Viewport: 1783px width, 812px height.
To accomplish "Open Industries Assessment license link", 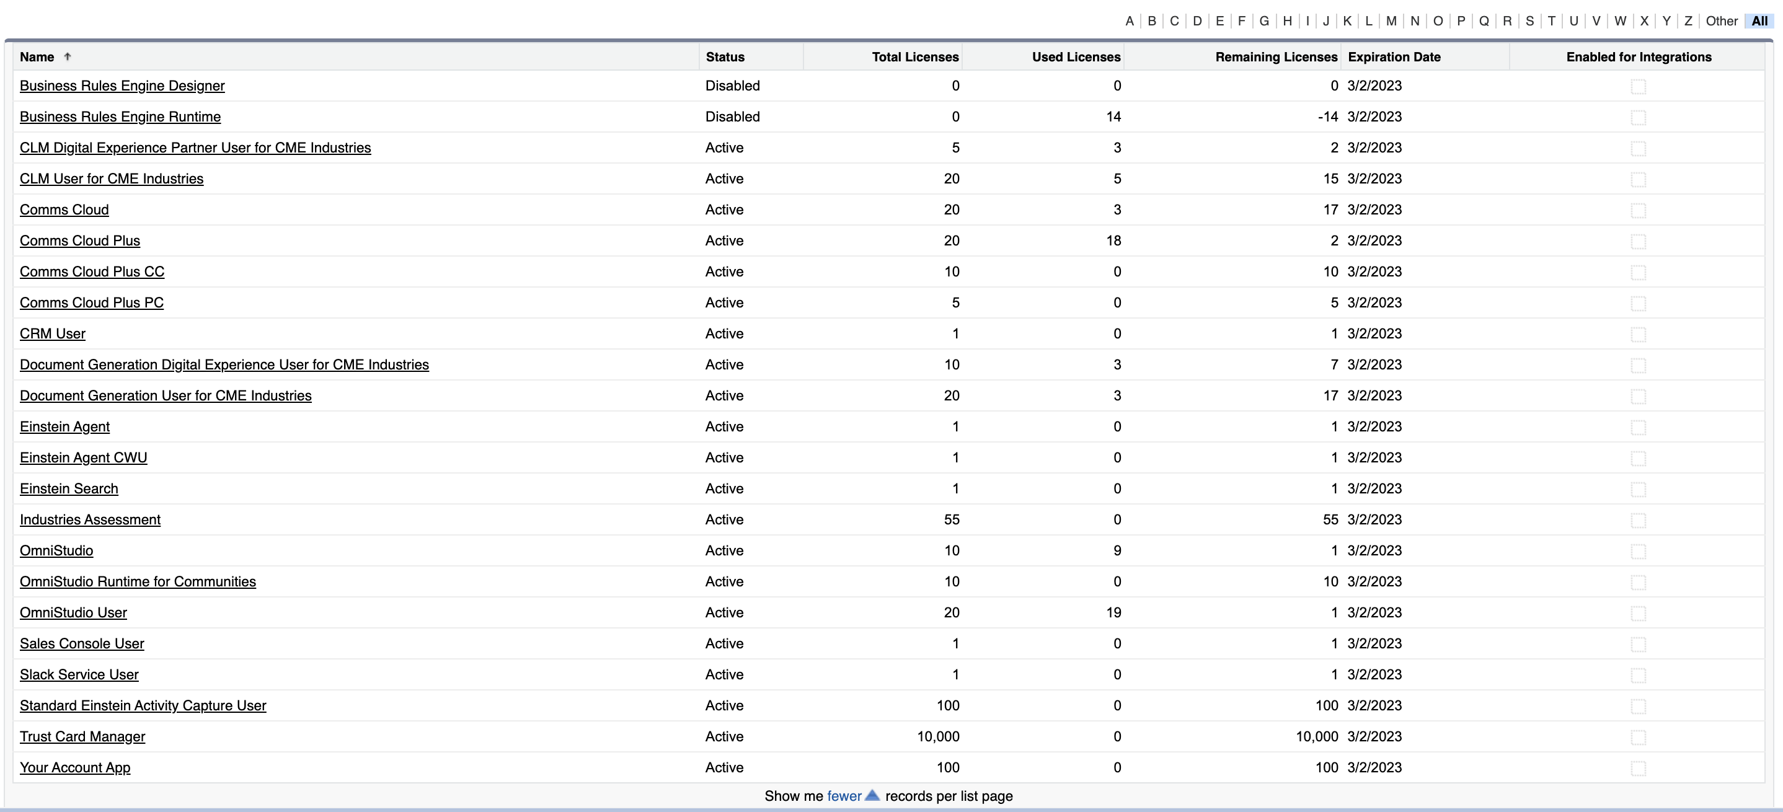I will pyautogui.click(x=90, y=520).
